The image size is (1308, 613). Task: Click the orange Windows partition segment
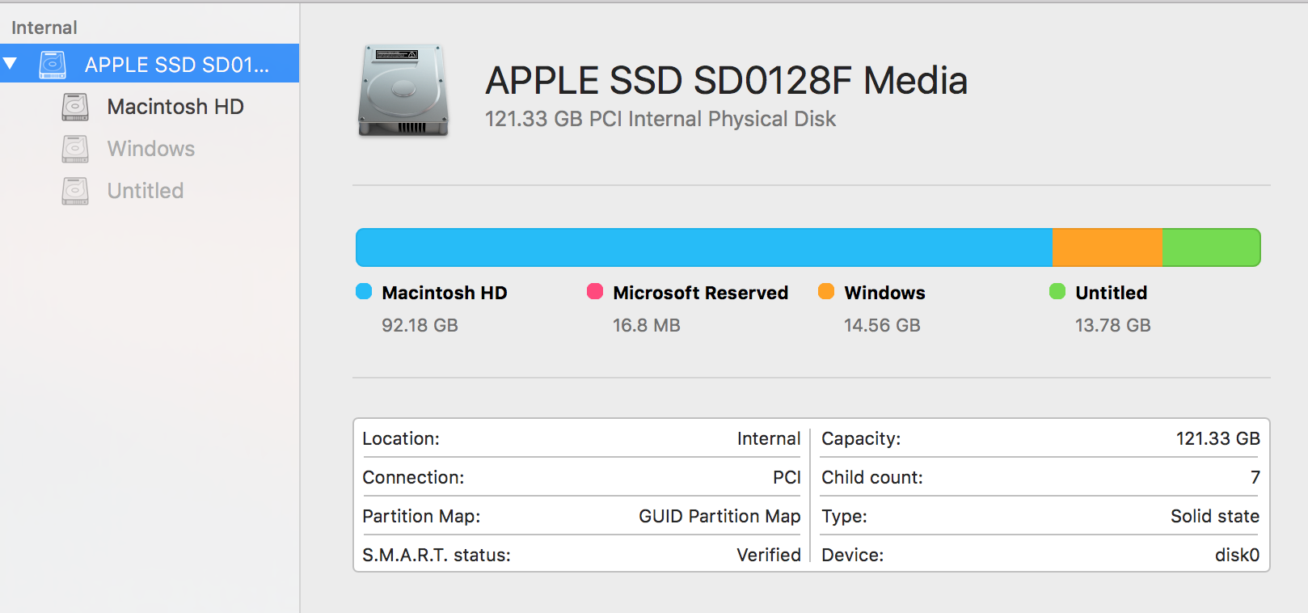pos(1106,247)
